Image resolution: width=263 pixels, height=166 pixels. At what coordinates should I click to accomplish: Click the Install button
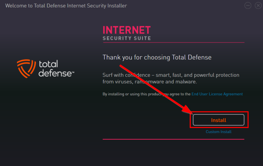(218, 120)
